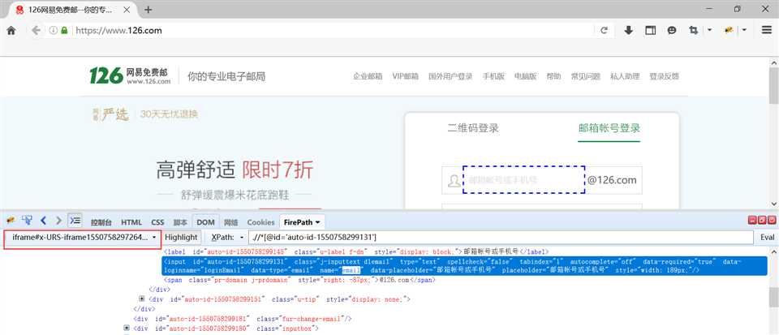779x335 pixels.
Task: Click the crop screenshot tool icon
Action: 694,30
